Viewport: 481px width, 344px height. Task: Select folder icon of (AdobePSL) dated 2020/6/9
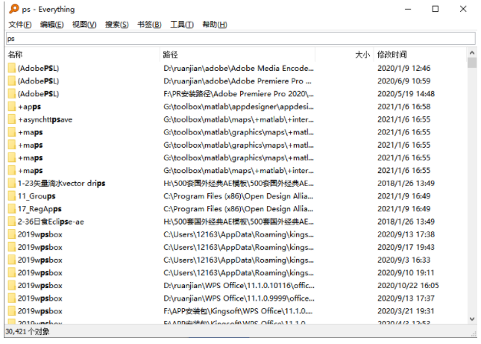[x=12, y=81]
